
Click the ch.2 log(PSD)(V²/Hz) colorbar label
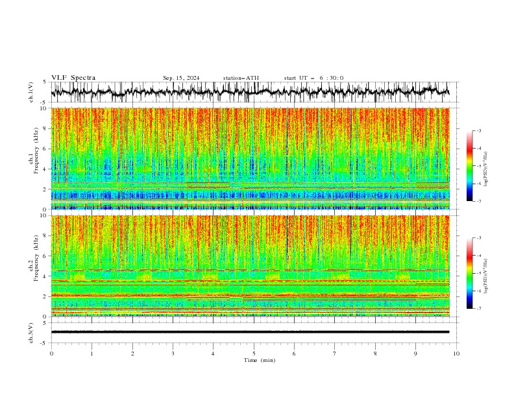(x=486, y=276)
